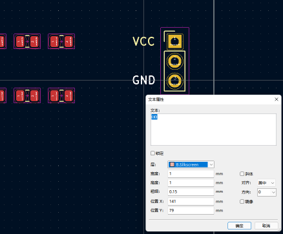This screenshot has height=234, width=283.
Task: Confirm with the 确定 button
Action: coord(239,226)
